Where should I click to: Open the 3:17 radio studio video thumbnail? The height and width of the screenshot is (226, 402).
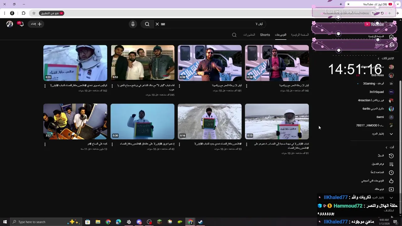(75, 121)
